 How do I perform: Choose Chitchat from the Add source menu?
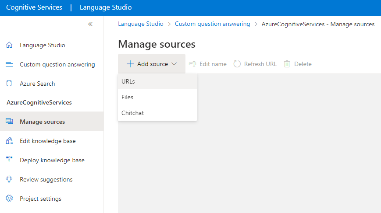[157, 113]
